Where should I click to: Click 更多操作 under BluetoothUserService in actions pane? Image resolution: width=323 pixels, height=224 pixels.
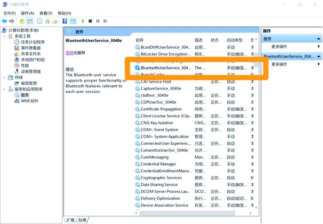pos(279,64)
